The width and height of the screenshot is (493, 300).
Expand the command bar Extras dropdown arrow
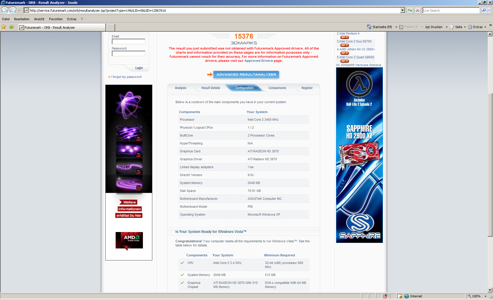point(485,27)
